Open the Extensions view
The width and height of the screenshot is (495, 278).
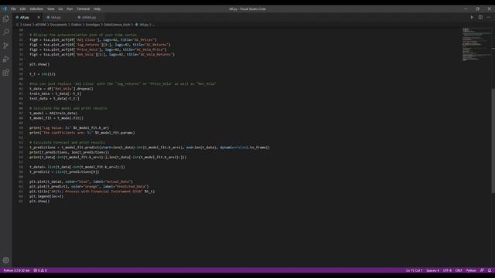6,73
